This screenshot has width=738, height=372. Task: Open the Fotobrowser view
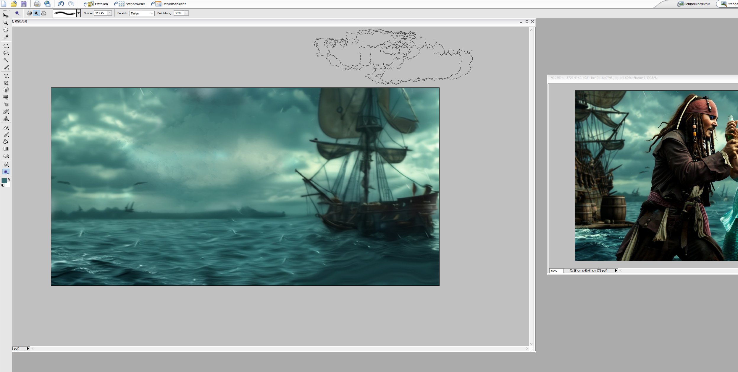(130, 4)
